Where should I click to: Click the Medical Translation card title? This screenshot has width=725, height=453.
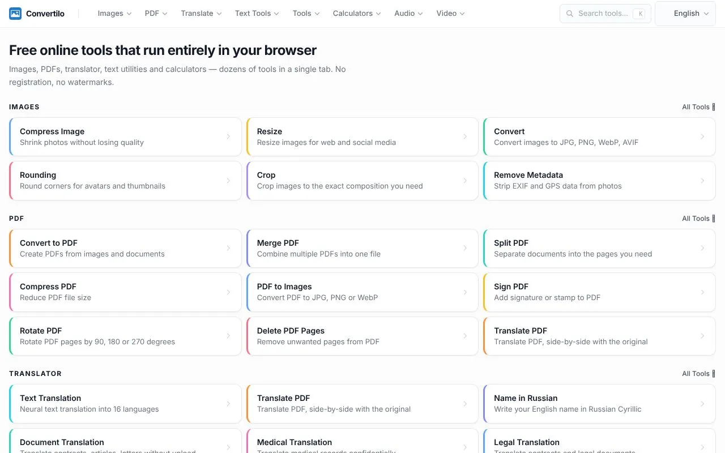(x=295, y=442)
